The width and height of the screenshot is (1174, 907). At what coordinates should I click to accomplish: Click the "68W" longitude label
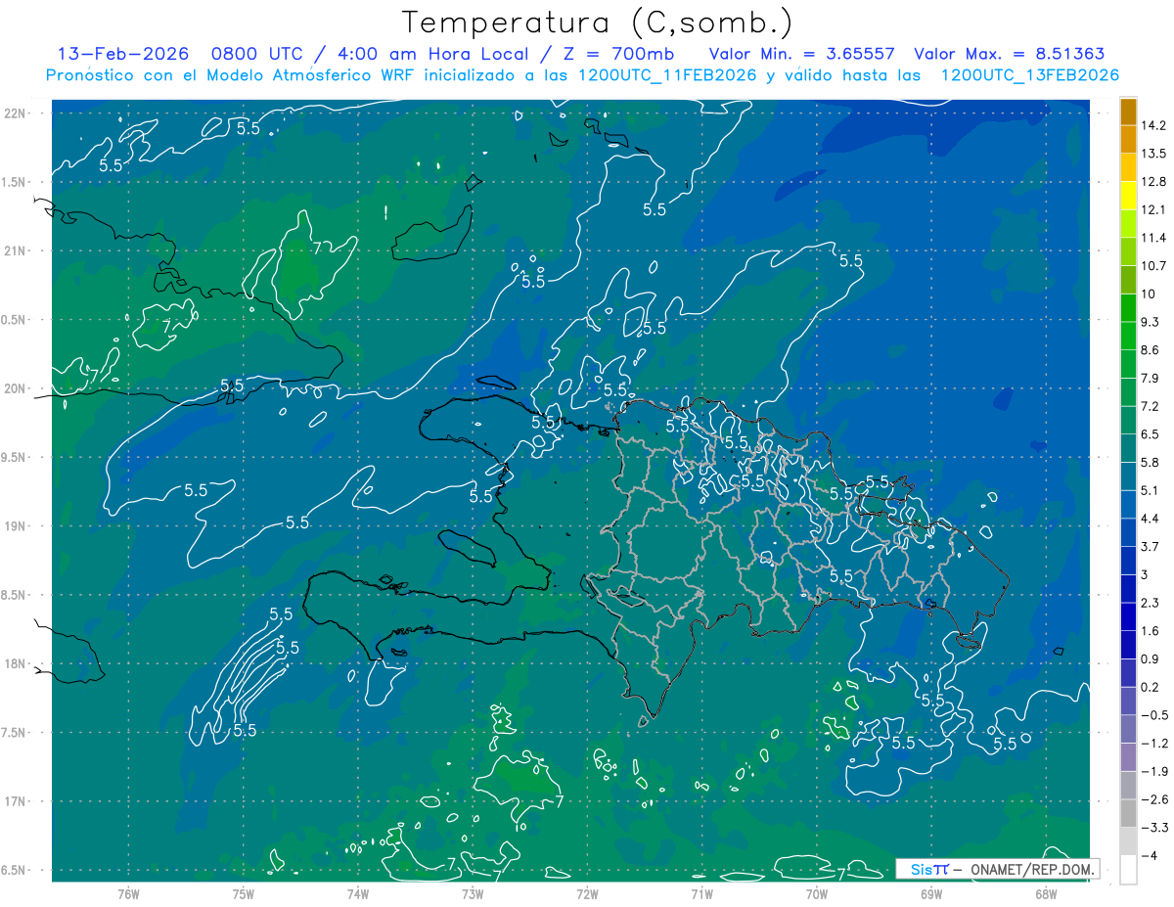[1046, 893]
